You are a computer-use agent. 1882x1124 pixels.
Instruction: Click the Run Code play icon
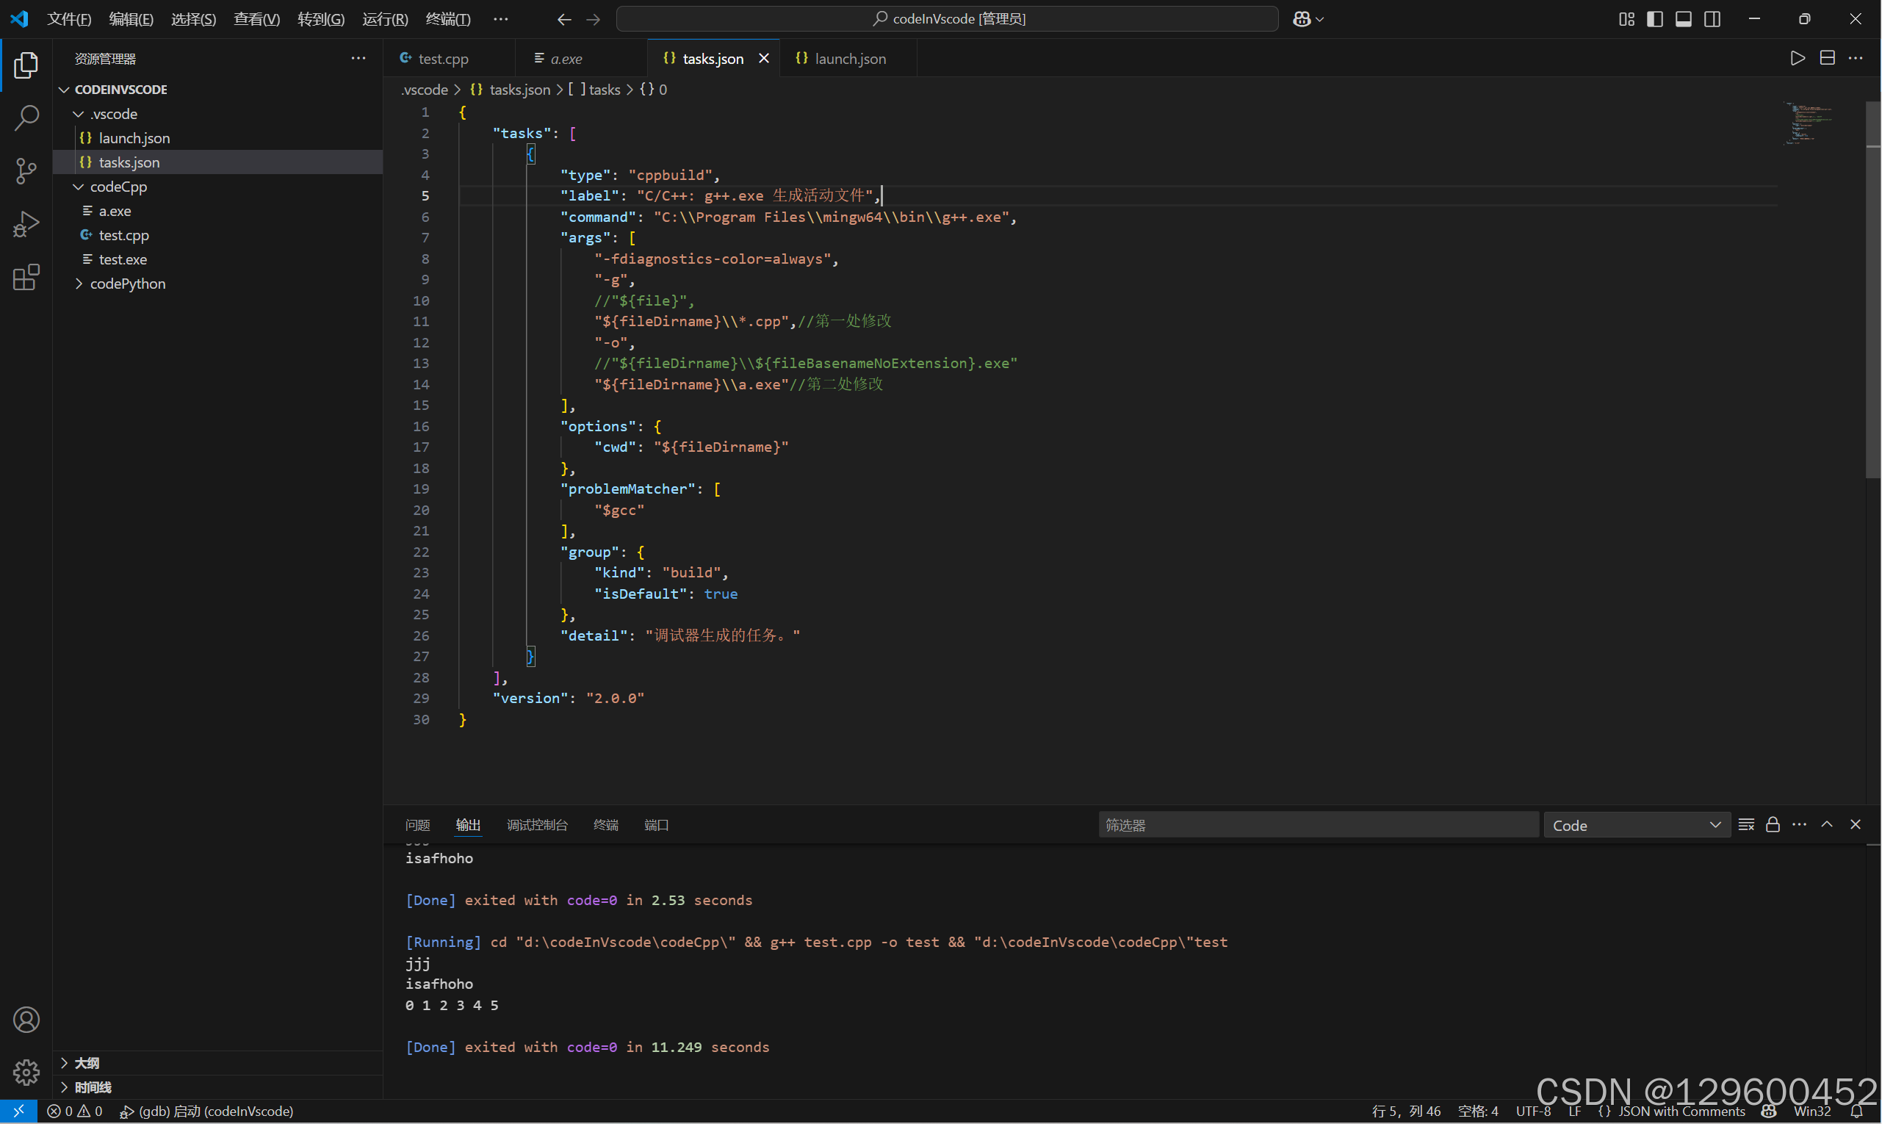pos(1796,58)
